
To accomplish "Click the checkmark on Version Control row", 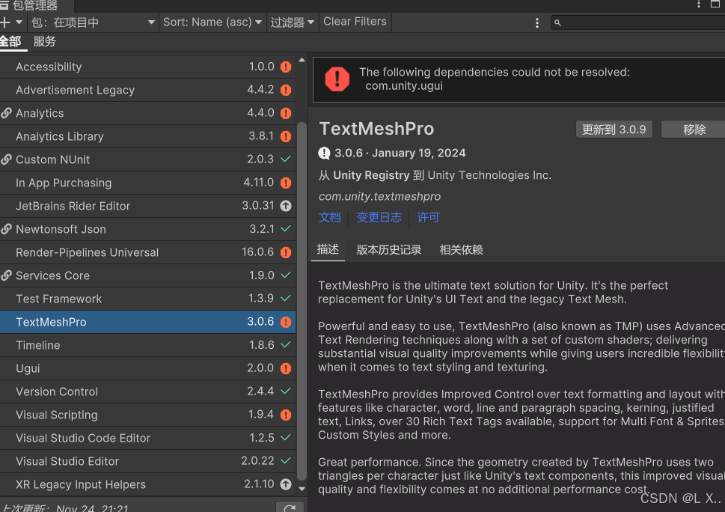I will click(x=286, y=391).
